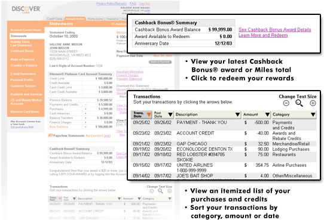Open E-mail Reminders in the sidebar

coord(23,74)
